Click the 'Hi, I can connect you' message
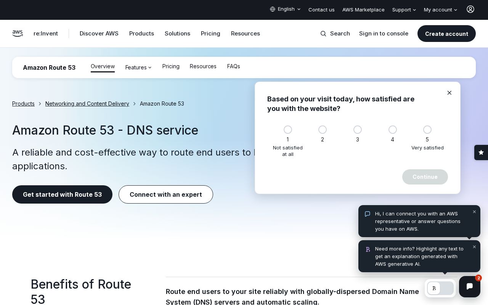 click(x=418, y=221)
